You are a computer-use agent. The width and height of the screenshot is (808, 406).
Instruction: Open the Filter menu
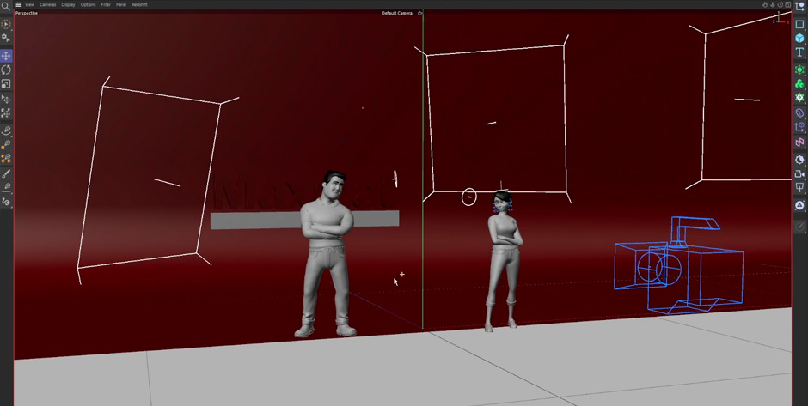(106, 4)
